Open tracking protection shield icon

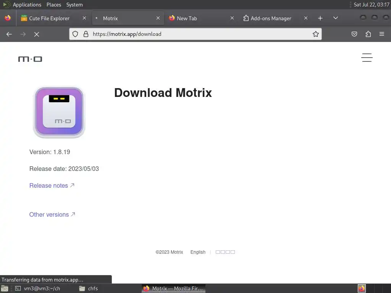[x=75, y=34]
